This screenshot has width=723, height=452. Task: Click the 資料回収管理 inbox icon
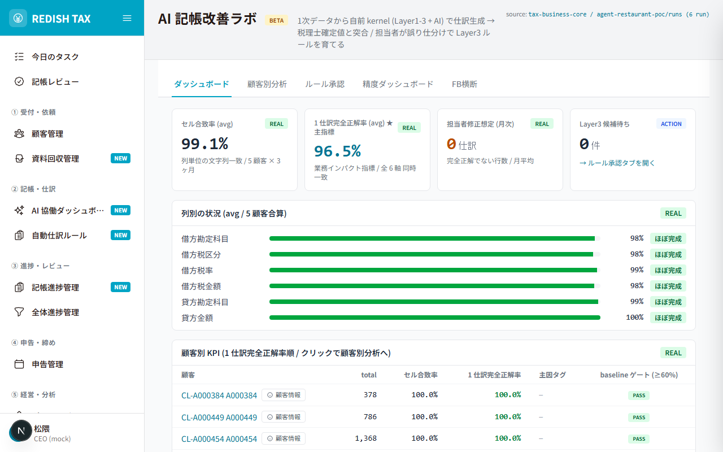[x=19, y=158]
